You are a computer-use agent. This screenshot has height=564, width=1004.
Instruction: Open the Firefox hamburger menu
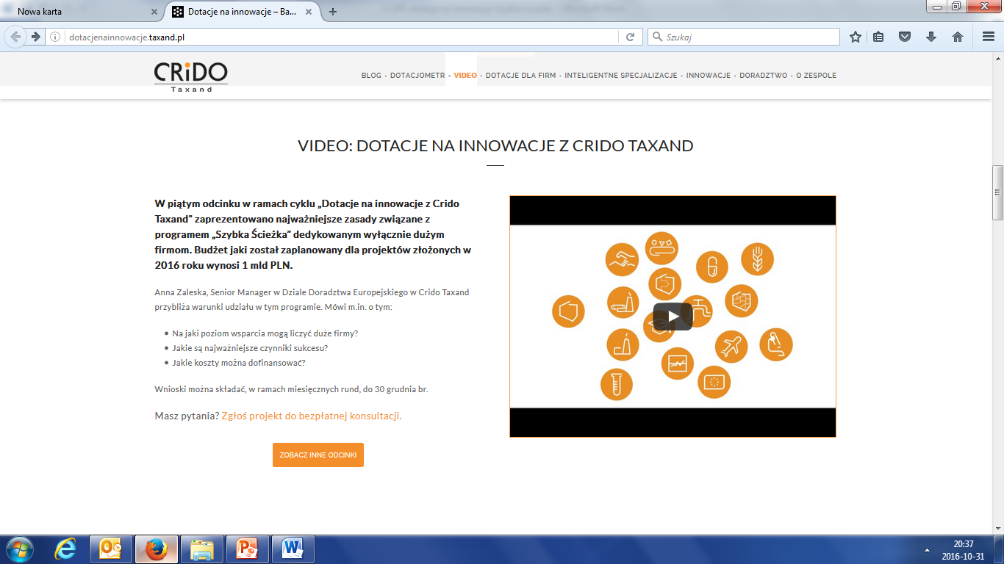click(988, 37)
